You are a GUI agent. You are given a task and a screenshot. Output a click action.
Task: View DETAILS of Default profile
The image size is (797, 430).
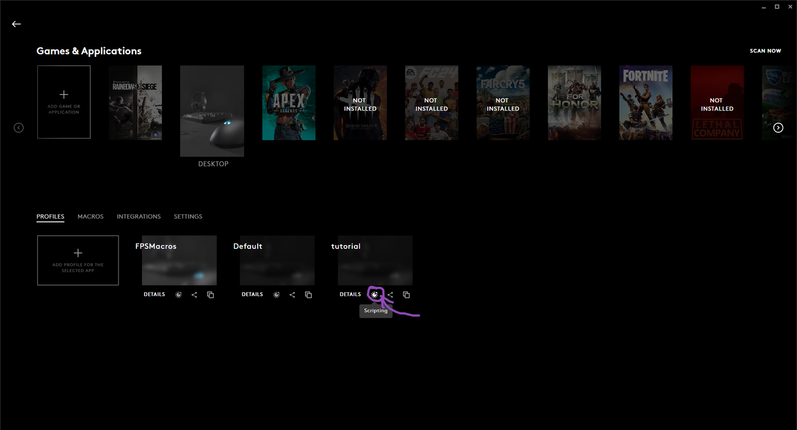point(252,294)
